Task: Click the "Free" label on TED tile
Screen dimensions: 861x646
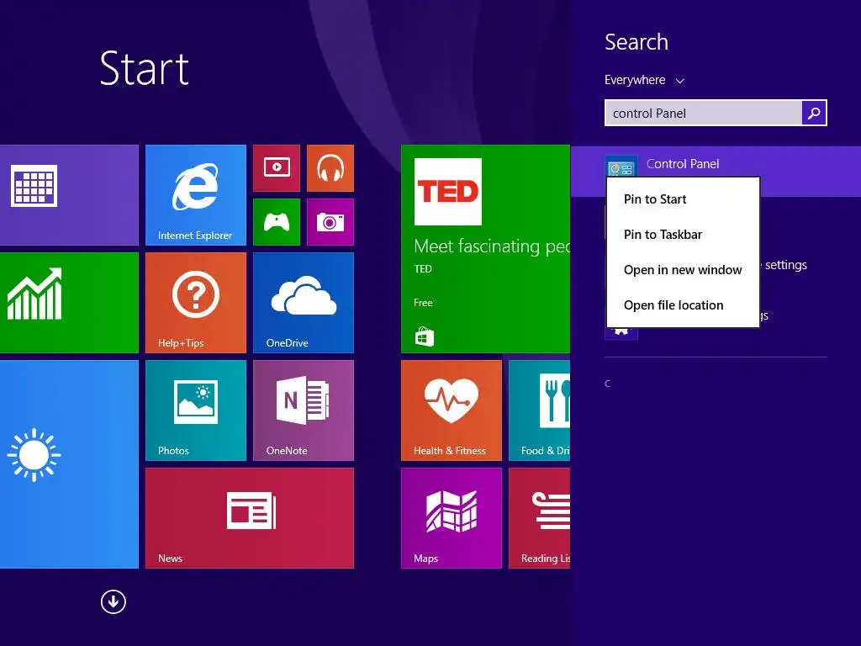Action: coord(424,303)
